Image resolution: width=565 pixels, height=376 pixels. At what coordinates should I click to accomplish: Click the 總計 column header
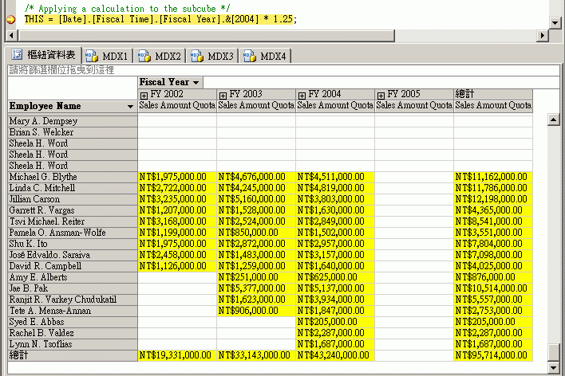pyautogui.click(x=492, y=94)
